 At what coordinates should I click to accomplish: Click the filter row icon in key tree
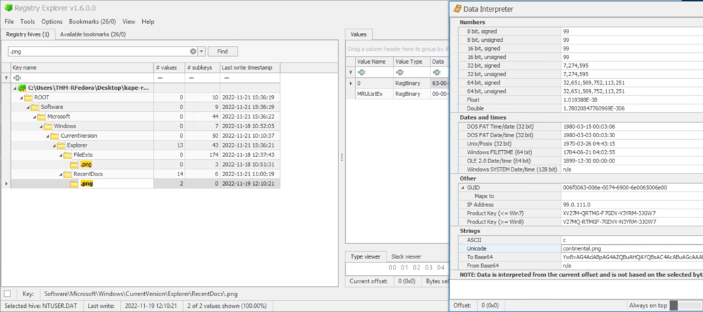click(5, 77)
